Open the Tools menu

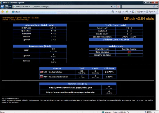click(x=151, y=12)
